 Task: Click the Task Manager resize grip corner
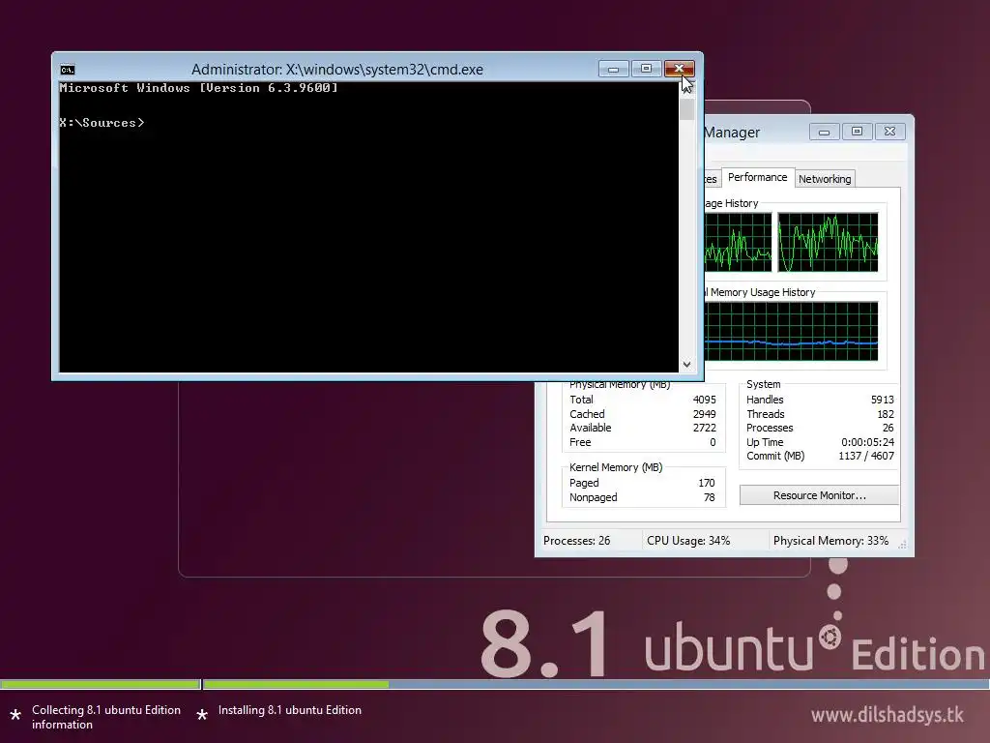point(903,544)
